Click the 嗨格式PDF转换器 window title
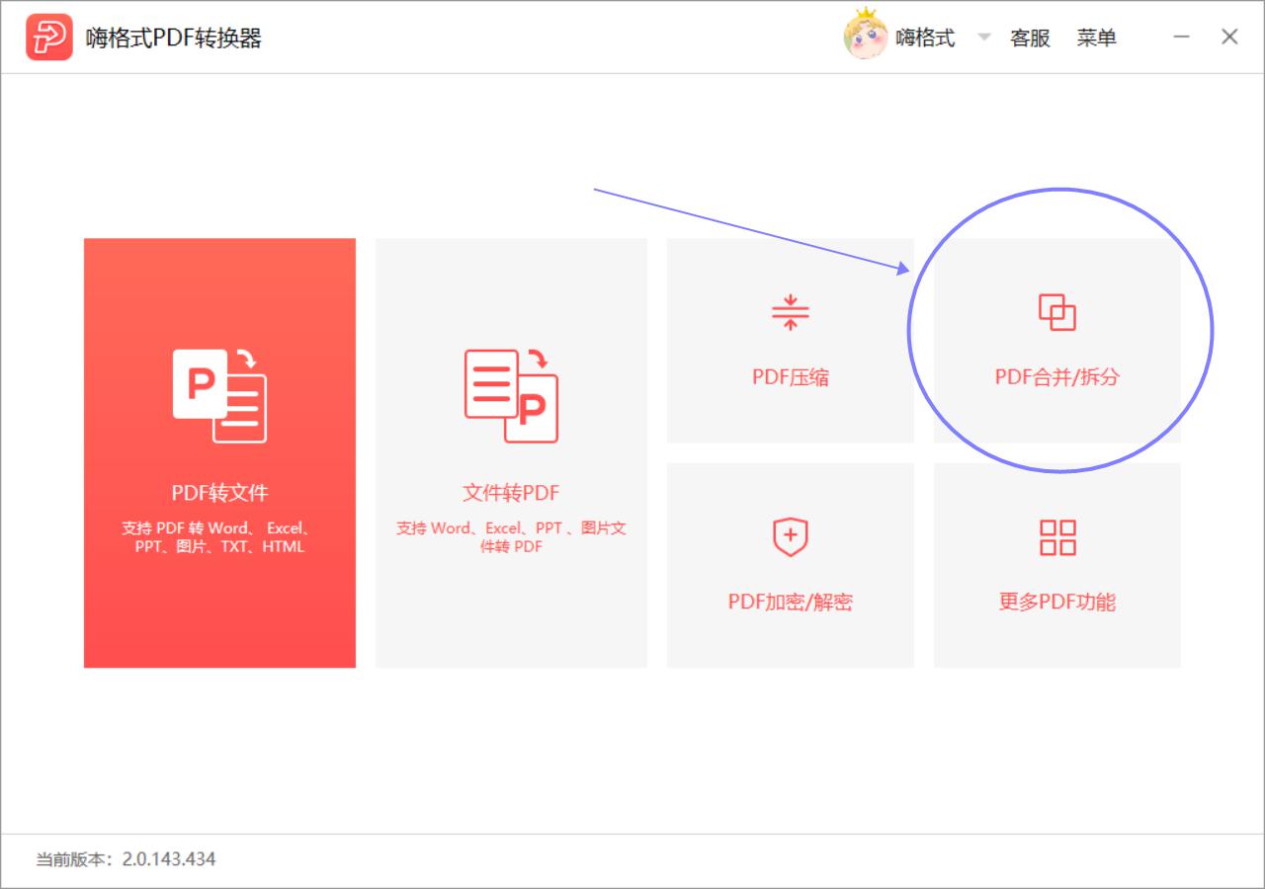 [x=174, y=38]
